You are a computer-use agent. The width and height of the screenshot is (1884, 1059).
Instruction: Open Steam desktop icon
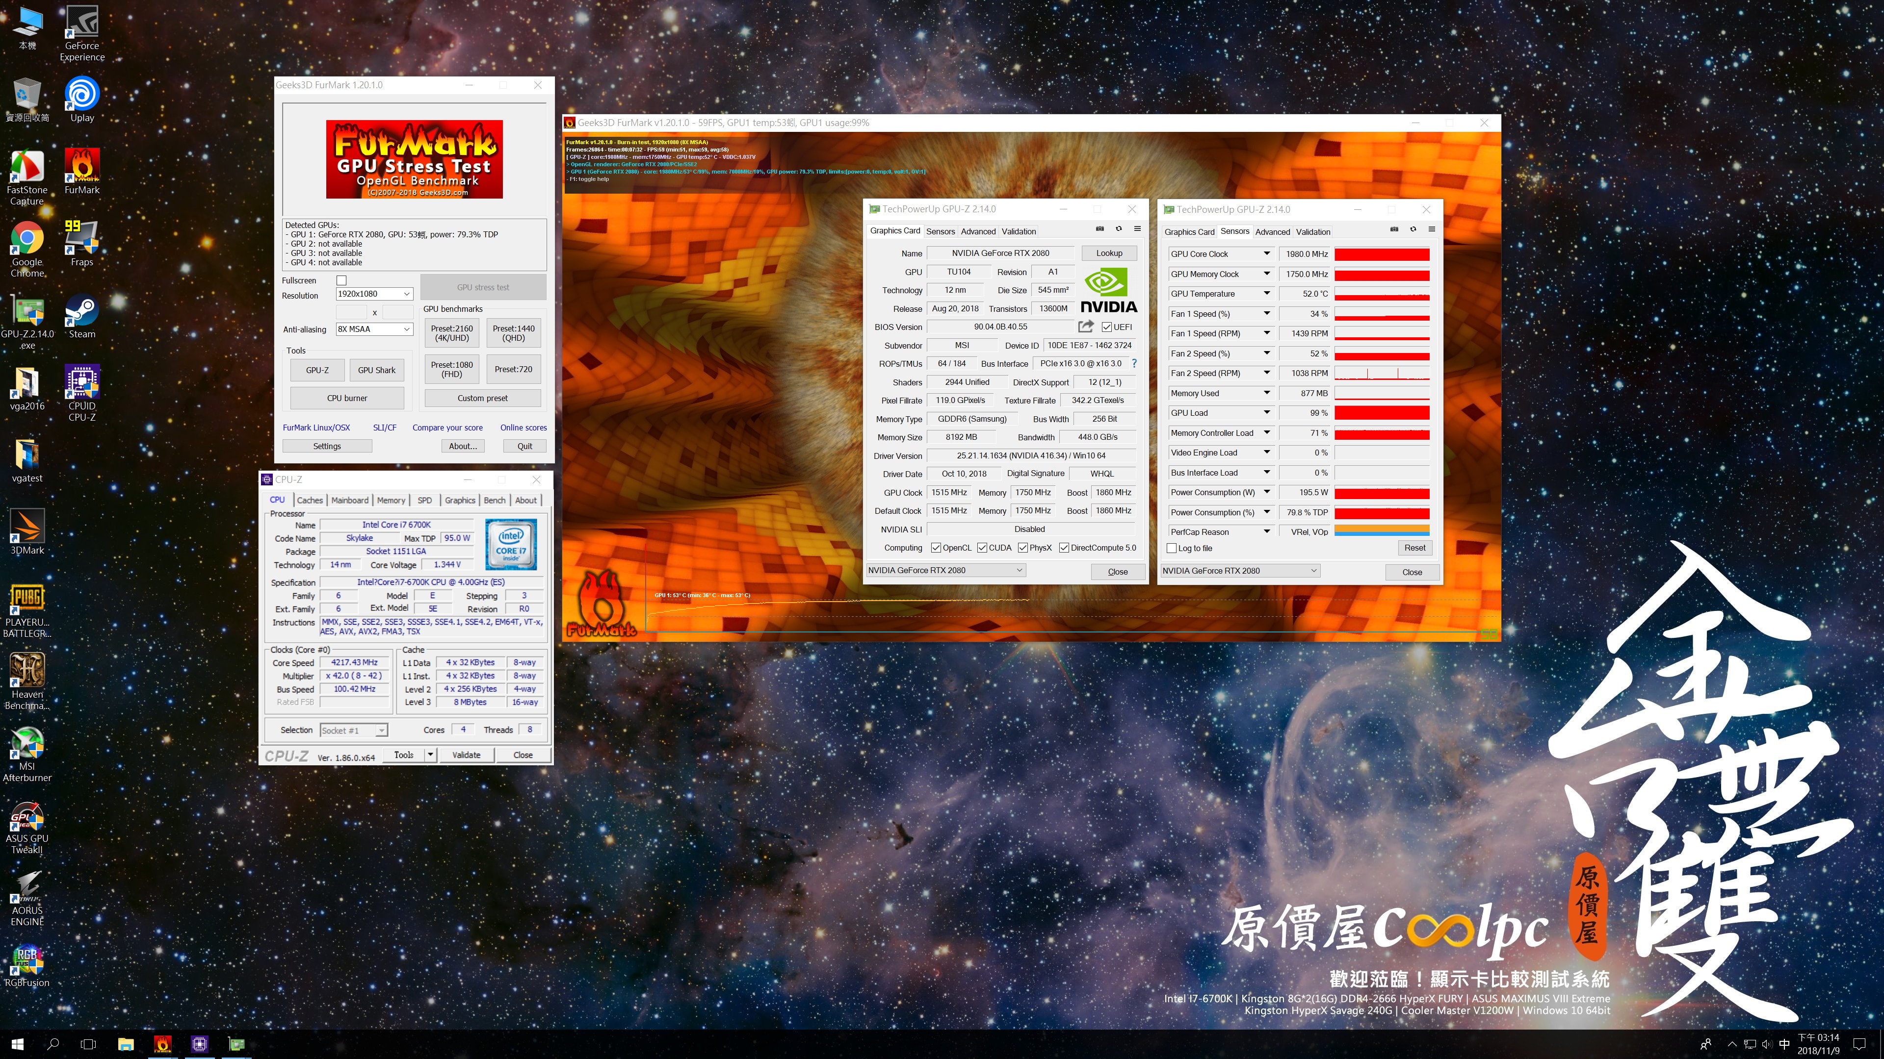point(82,316)
